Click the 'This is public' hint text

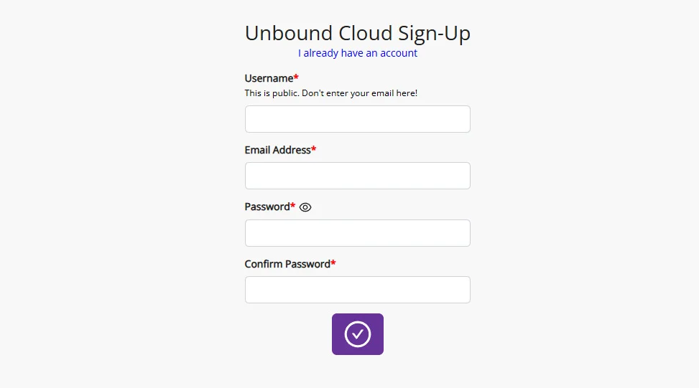[330, 93]
